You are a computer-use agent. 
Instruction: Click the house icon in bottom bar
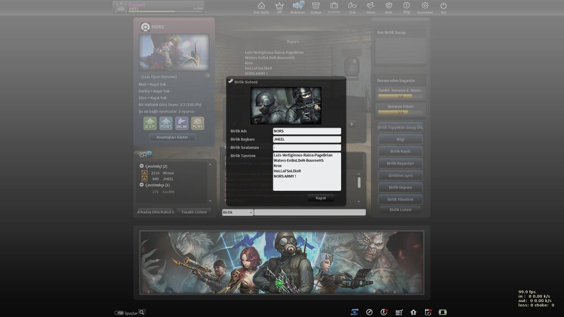click(x=413, y=313)
